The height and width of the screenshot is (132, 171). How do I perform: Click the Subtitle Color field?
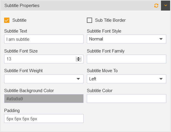[x=127, y=99]
